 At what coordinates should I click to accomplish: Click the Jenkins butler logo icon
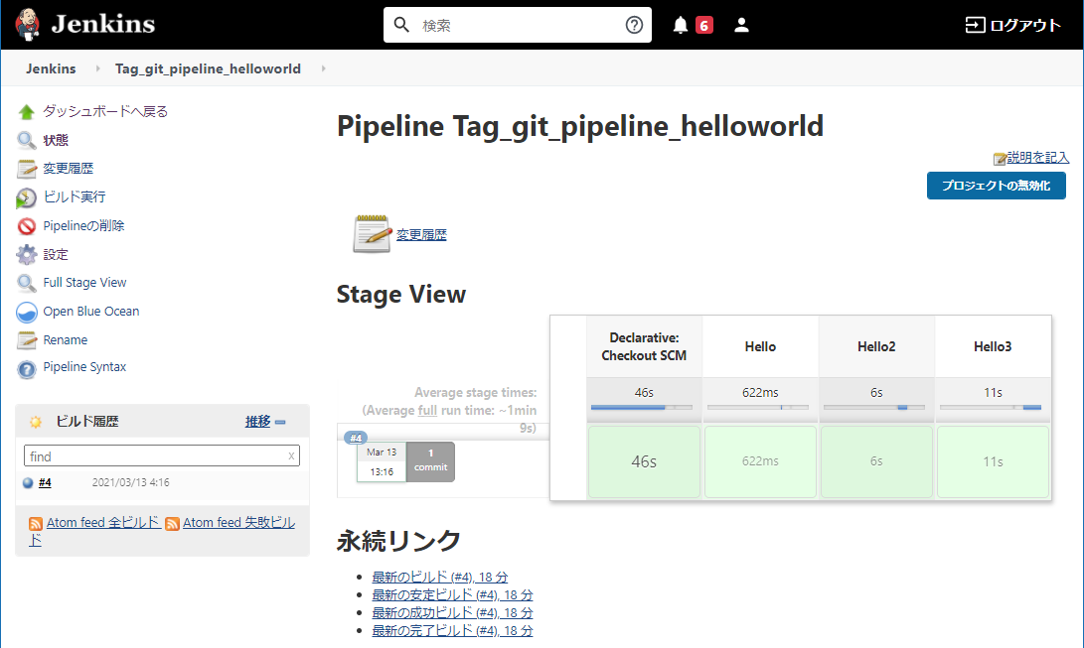(28, 25)
